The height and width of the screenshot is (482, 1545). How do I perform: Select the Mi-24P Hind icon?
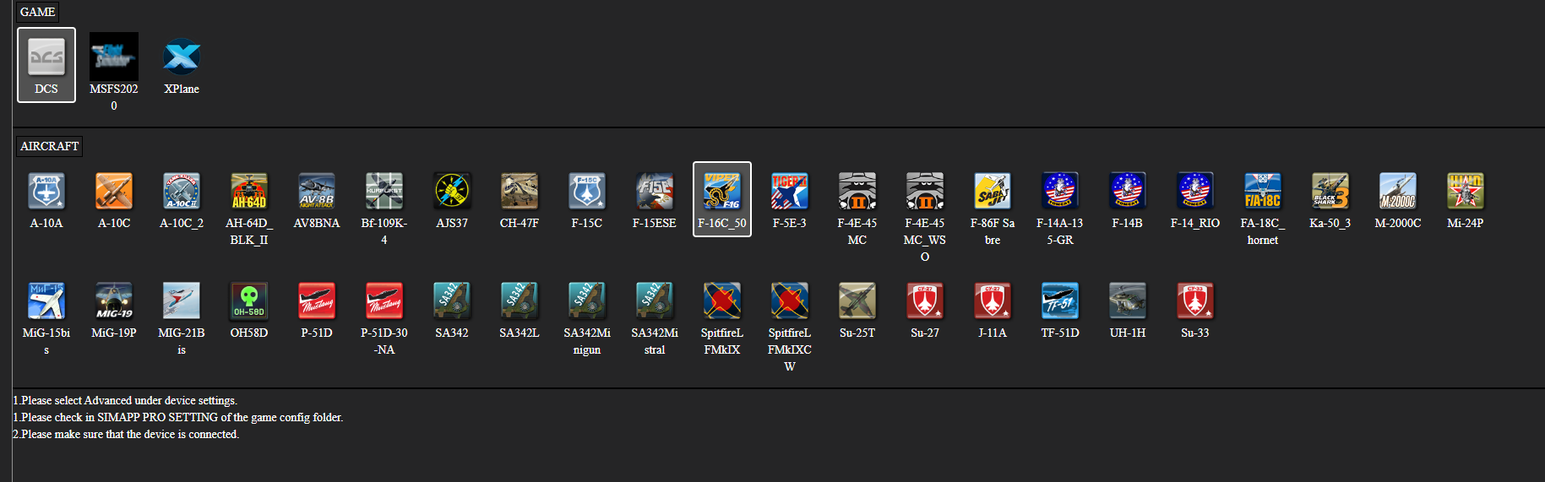[x=1466, y=191]
